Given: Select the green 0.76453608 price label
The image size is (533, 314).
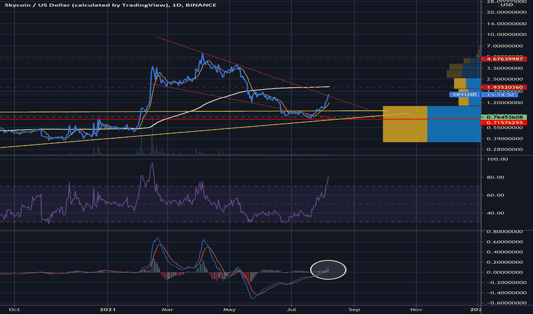Looking at the screenshot, I should pyautogui.click(x=504, y=117).
